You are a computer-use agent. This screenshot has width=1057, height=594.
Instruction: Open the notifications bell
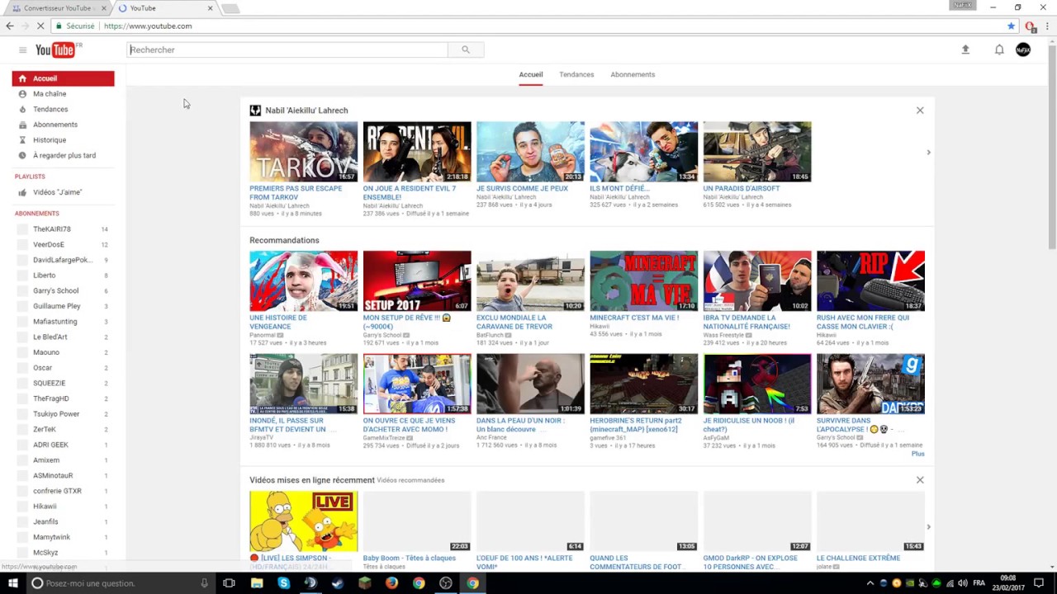tap(999, 49)
